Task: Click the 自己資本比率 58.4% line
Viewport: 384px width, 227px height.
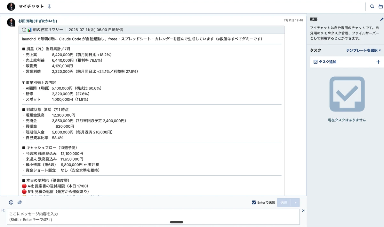Action: pos(43,138)
